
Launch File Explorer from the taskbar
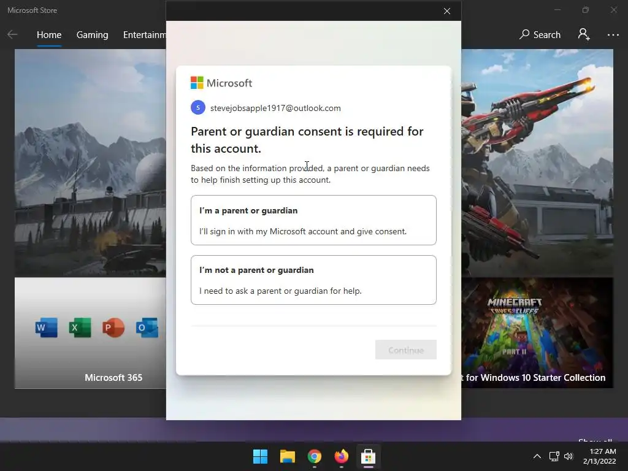[287, 456]
